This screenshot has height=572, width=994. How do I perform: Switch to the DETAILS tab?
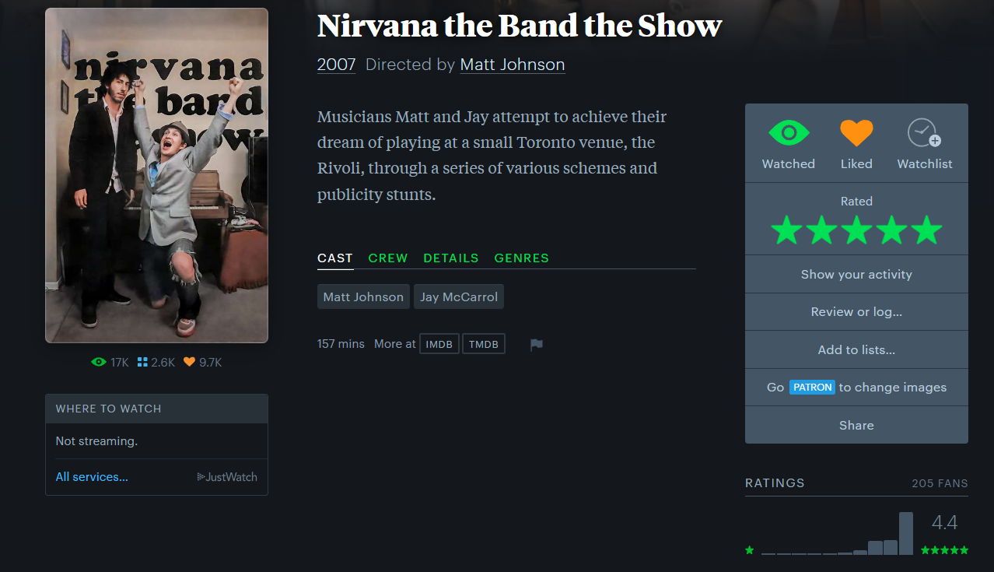[x=451, y=258]
